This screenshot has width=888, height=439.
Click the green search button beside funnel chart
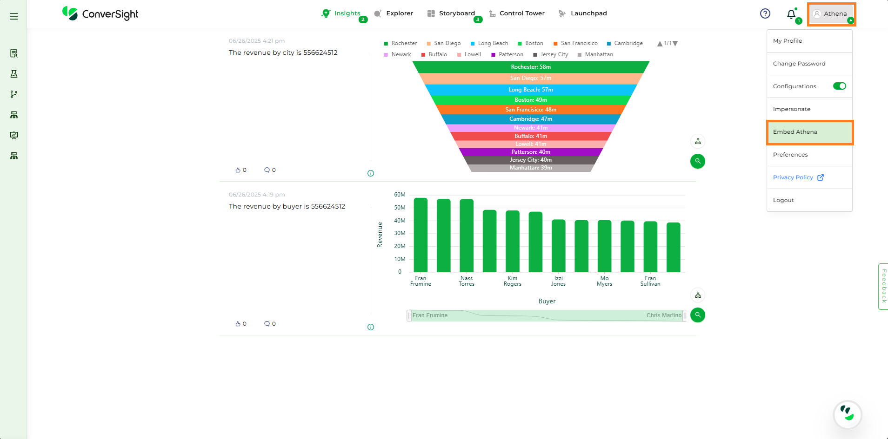[698, 161]
